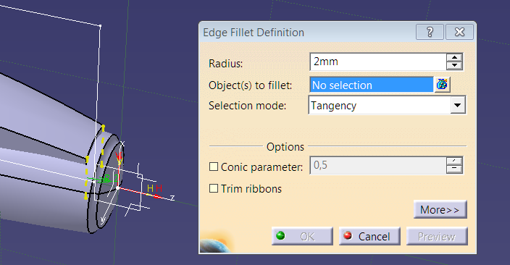Expand the dialog with More>> button
The width and height of the screenshot is (510, 265).
point(440,210)
